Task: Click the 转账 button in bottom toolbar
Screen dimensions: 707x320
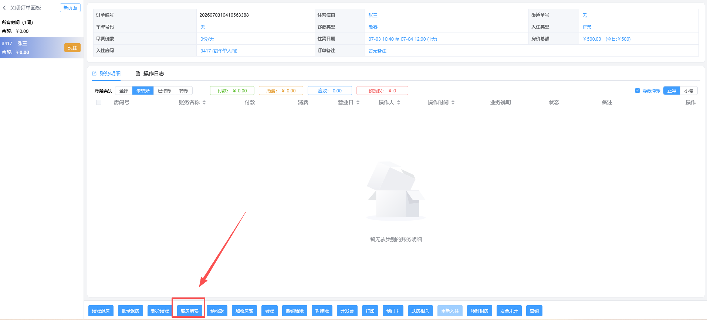Action: point(270,311)
